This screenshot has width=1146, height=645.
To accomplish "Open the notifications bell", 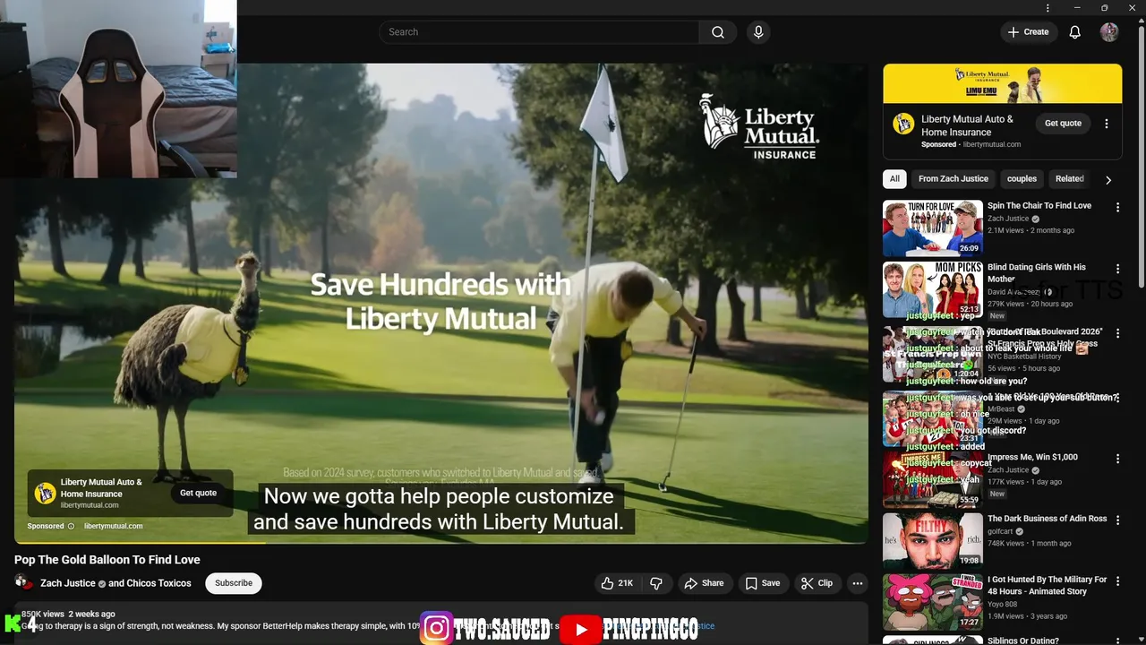I will pyautogui.click(x=1075, y=32).
